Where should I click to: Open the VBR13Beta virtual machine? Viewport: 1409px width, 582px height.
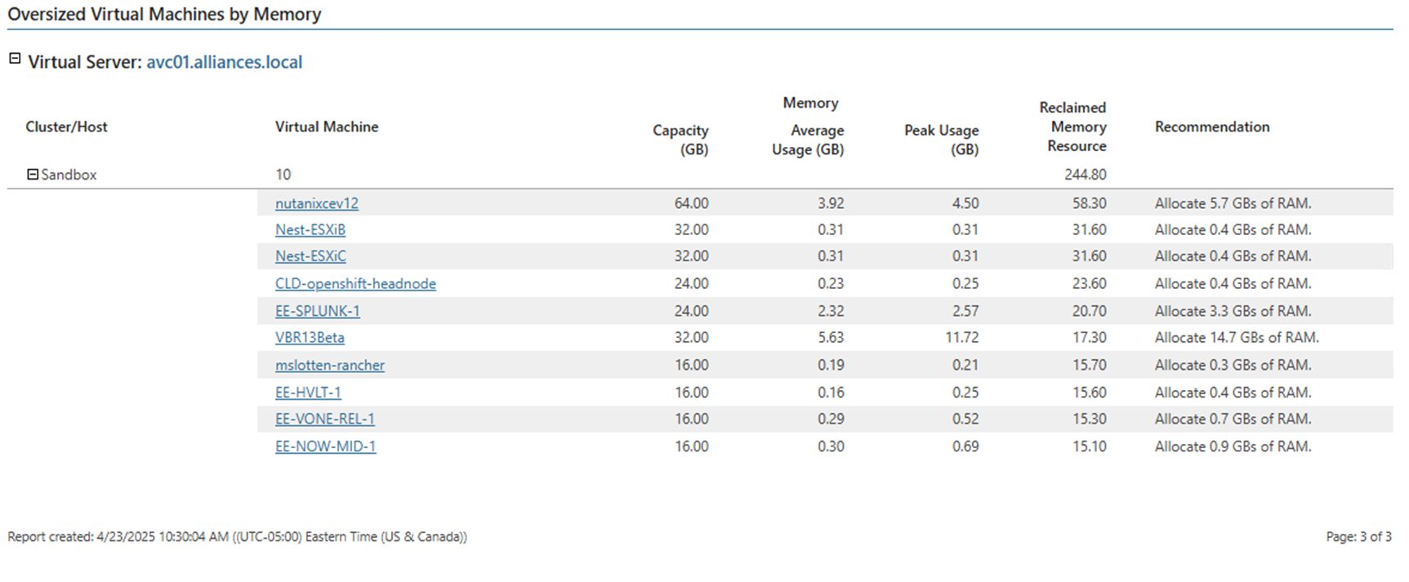click(x=310, y=338)
